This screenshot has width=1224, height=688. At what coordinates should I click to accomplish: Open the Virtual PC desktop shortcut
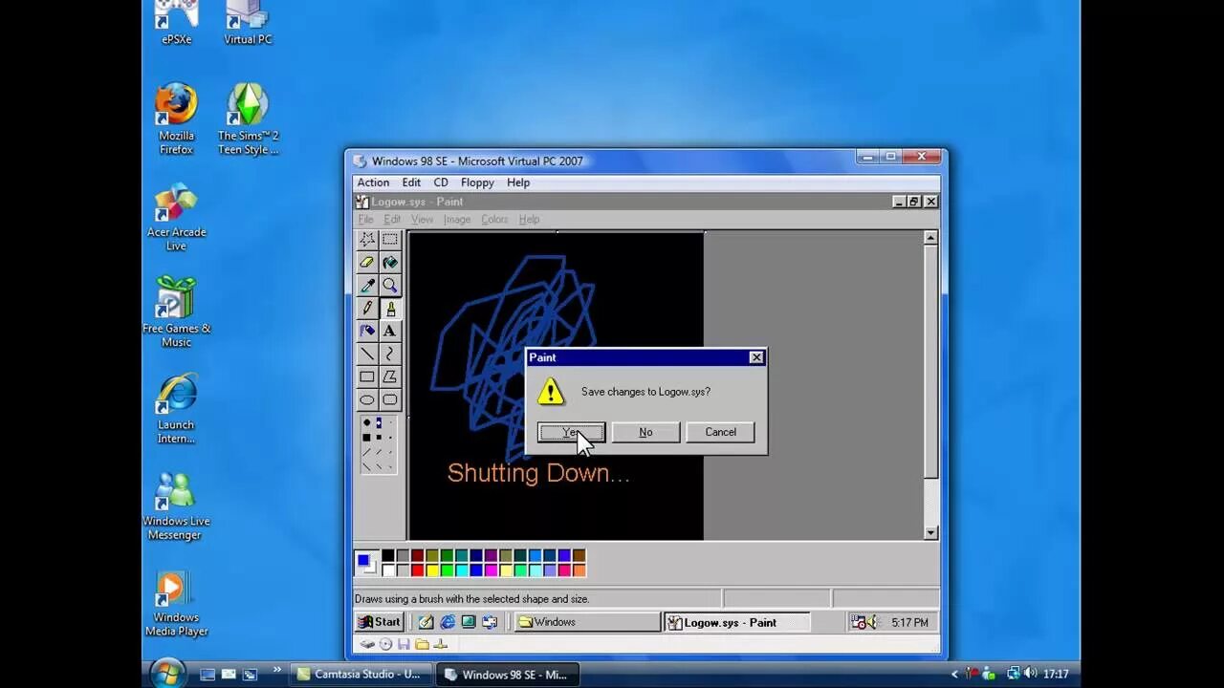[x=248, y=24]
